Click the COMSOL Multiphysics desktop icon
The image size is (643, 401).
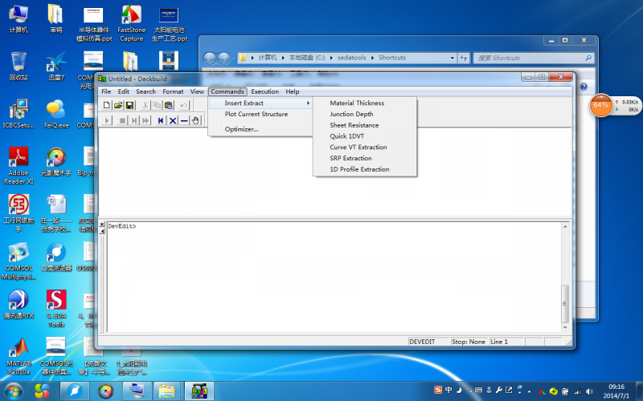pos(18,261)
